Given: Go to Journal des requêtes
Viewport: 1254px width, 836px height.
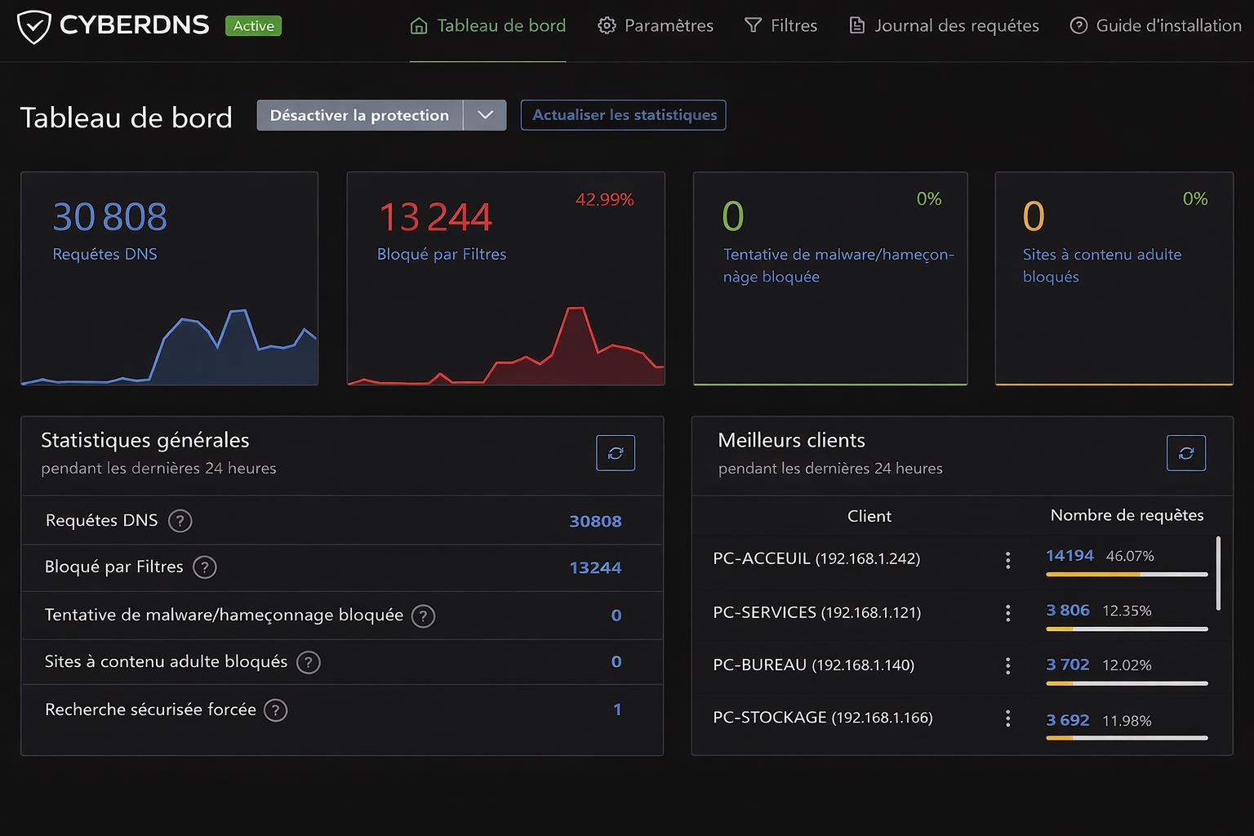Looking at the screenshot, I should coord(945,26).
